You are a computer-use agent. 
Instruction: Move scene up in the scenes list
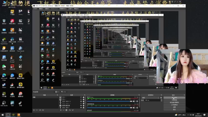click(40, 110)
